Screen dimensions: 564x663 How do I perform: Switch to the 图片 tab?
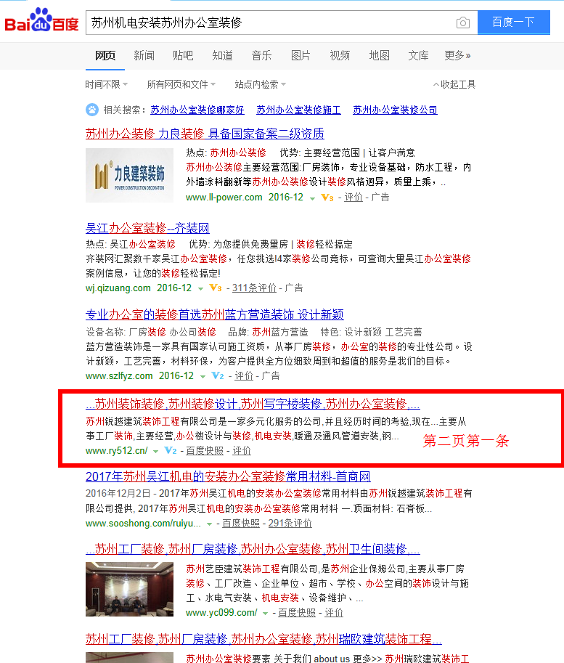click(301, 55)
